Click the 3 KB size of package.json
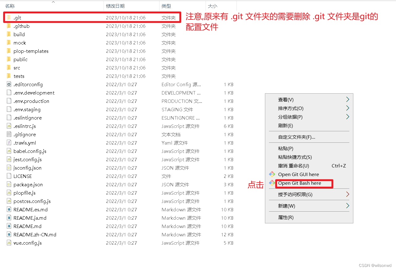The width and height of the screenshot is (396, 270). click(x=228, y=184)
